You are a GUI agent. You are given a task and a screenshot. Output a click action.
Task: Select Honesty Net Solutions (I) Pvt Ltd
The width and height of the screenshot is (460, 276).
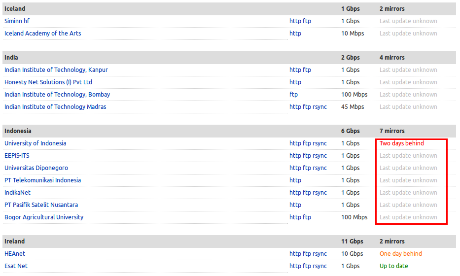tap(48, 82)
